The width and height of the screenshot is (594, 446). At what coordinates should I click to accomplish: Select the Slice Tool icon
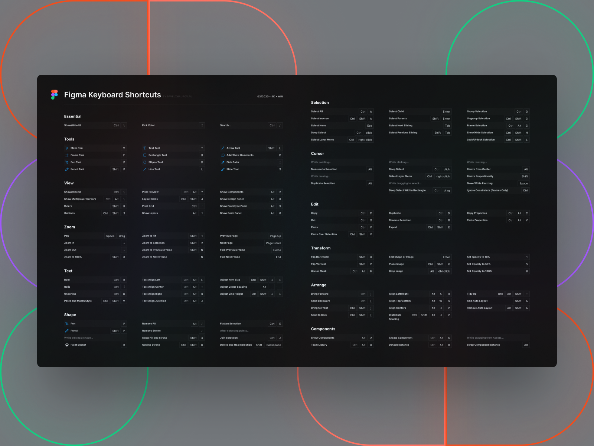coord(222,169)
